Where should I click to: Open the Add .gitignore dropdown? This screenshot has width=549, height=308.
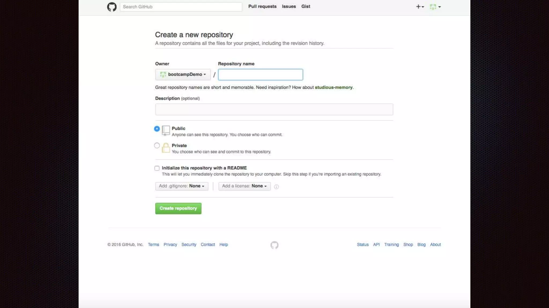point(181,186)
